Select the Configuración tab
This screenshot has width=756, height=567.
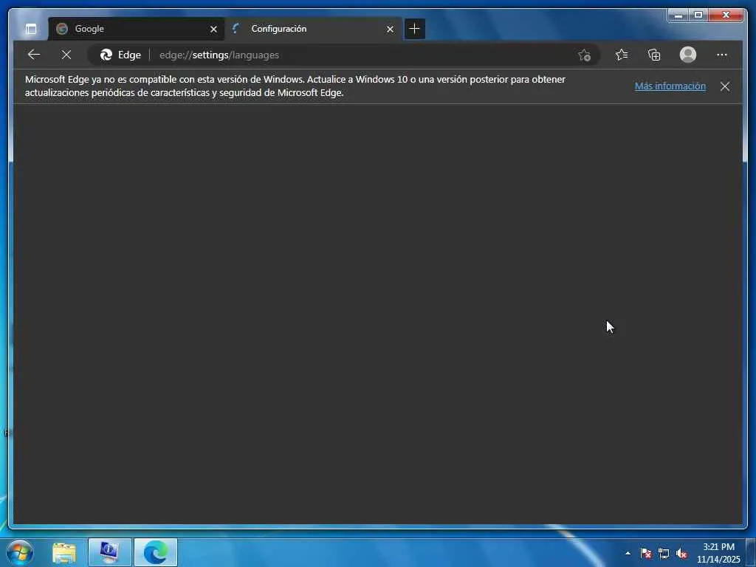tap(313, 29)
